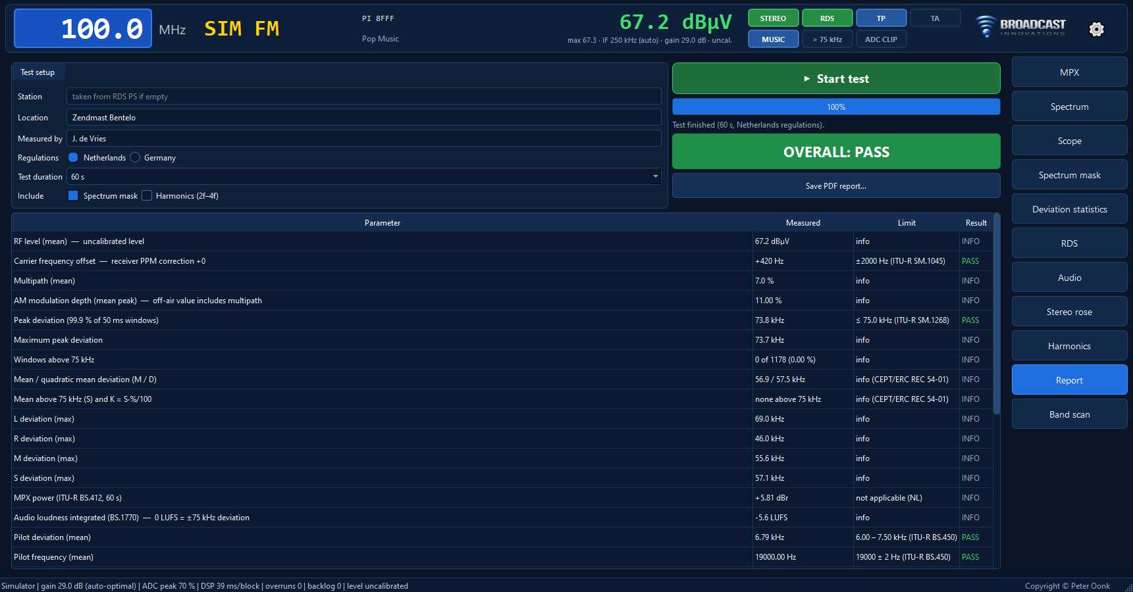
Task: Select the Peak deviation row
Action: point(502,320)
